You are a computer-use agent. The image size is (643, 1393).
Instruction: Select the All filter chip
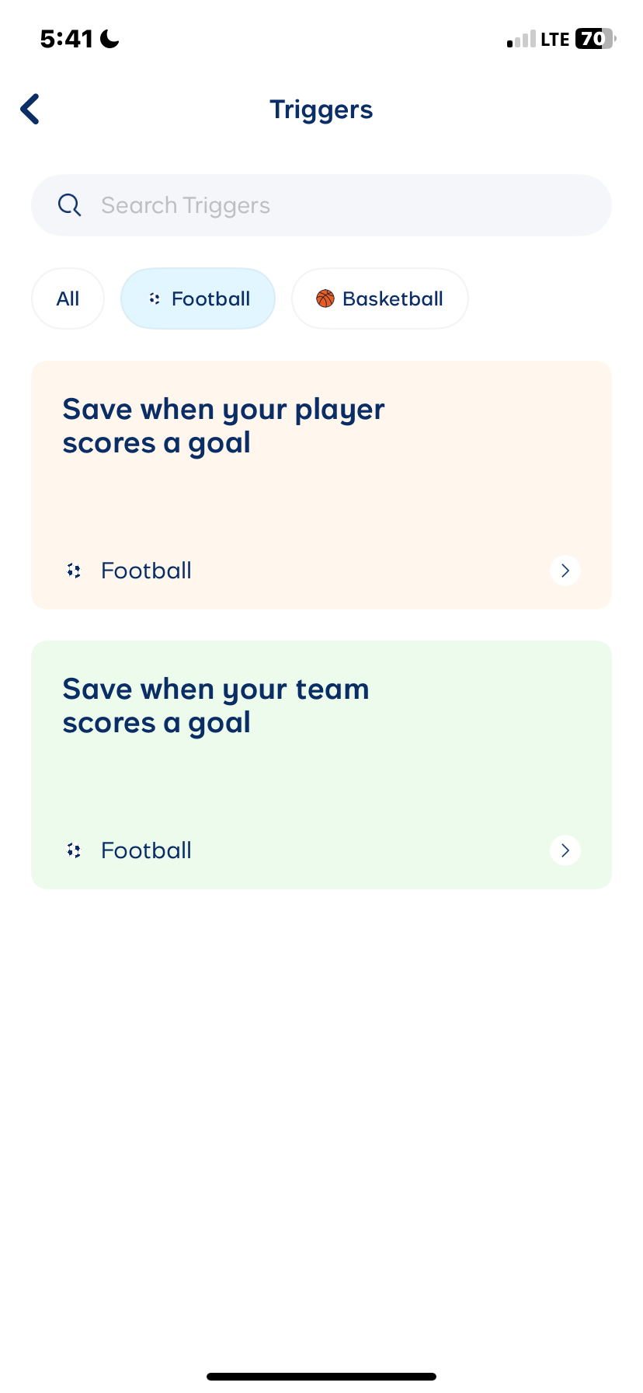pyautogui.click(x=68, y=298)
